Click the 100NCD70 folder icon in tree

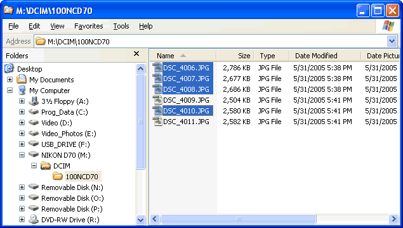(x=58, y=176)
